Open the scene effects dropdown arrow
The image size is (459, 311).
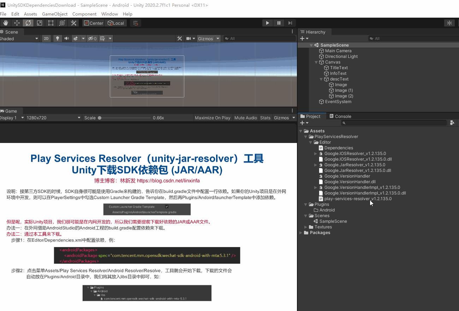[x=83, y=38]
